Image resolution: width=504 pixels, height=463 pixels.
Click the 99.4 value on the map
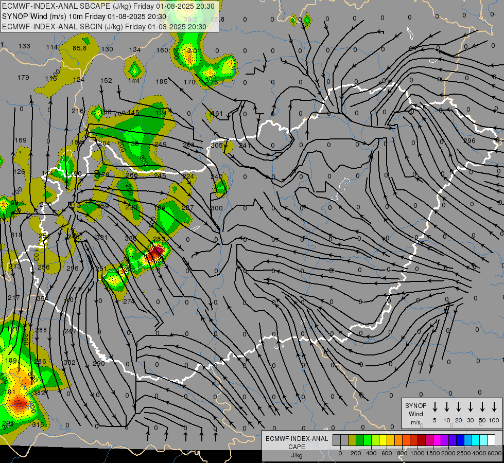18,203
